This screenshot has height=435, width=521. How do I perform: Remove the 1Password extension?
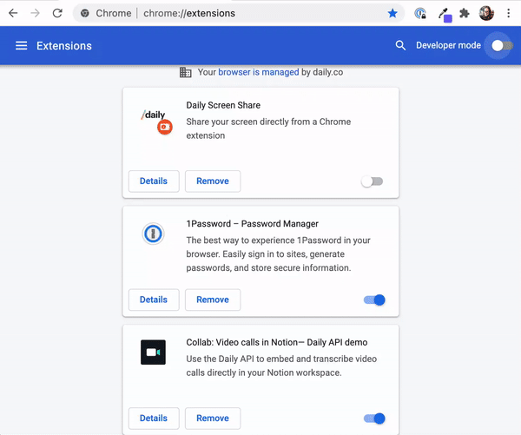pyautogui.click(x=213, y=300)
